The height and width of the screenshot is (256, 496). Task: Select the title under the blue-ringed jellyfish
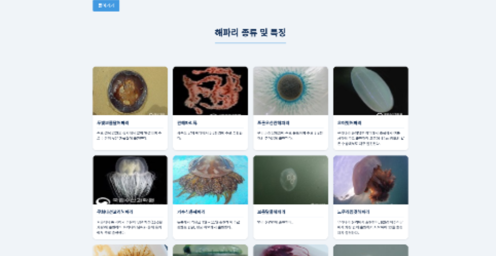click(x=273, y=123)
